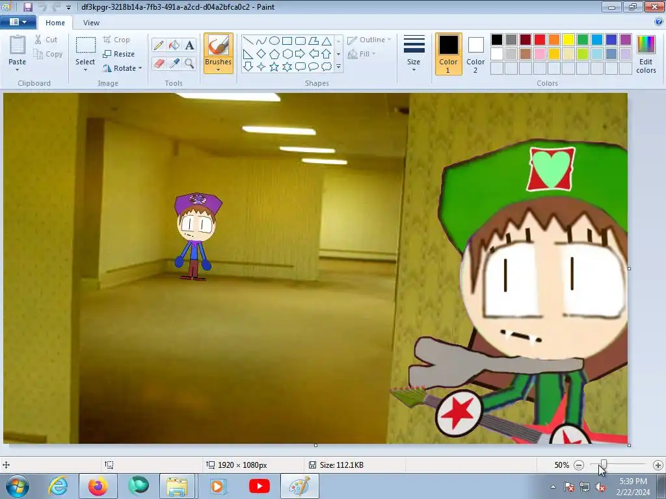This screenshot has width=666, height=499.
Task: Choose the Rounded rectangle shape
Action: pos(300,41)
